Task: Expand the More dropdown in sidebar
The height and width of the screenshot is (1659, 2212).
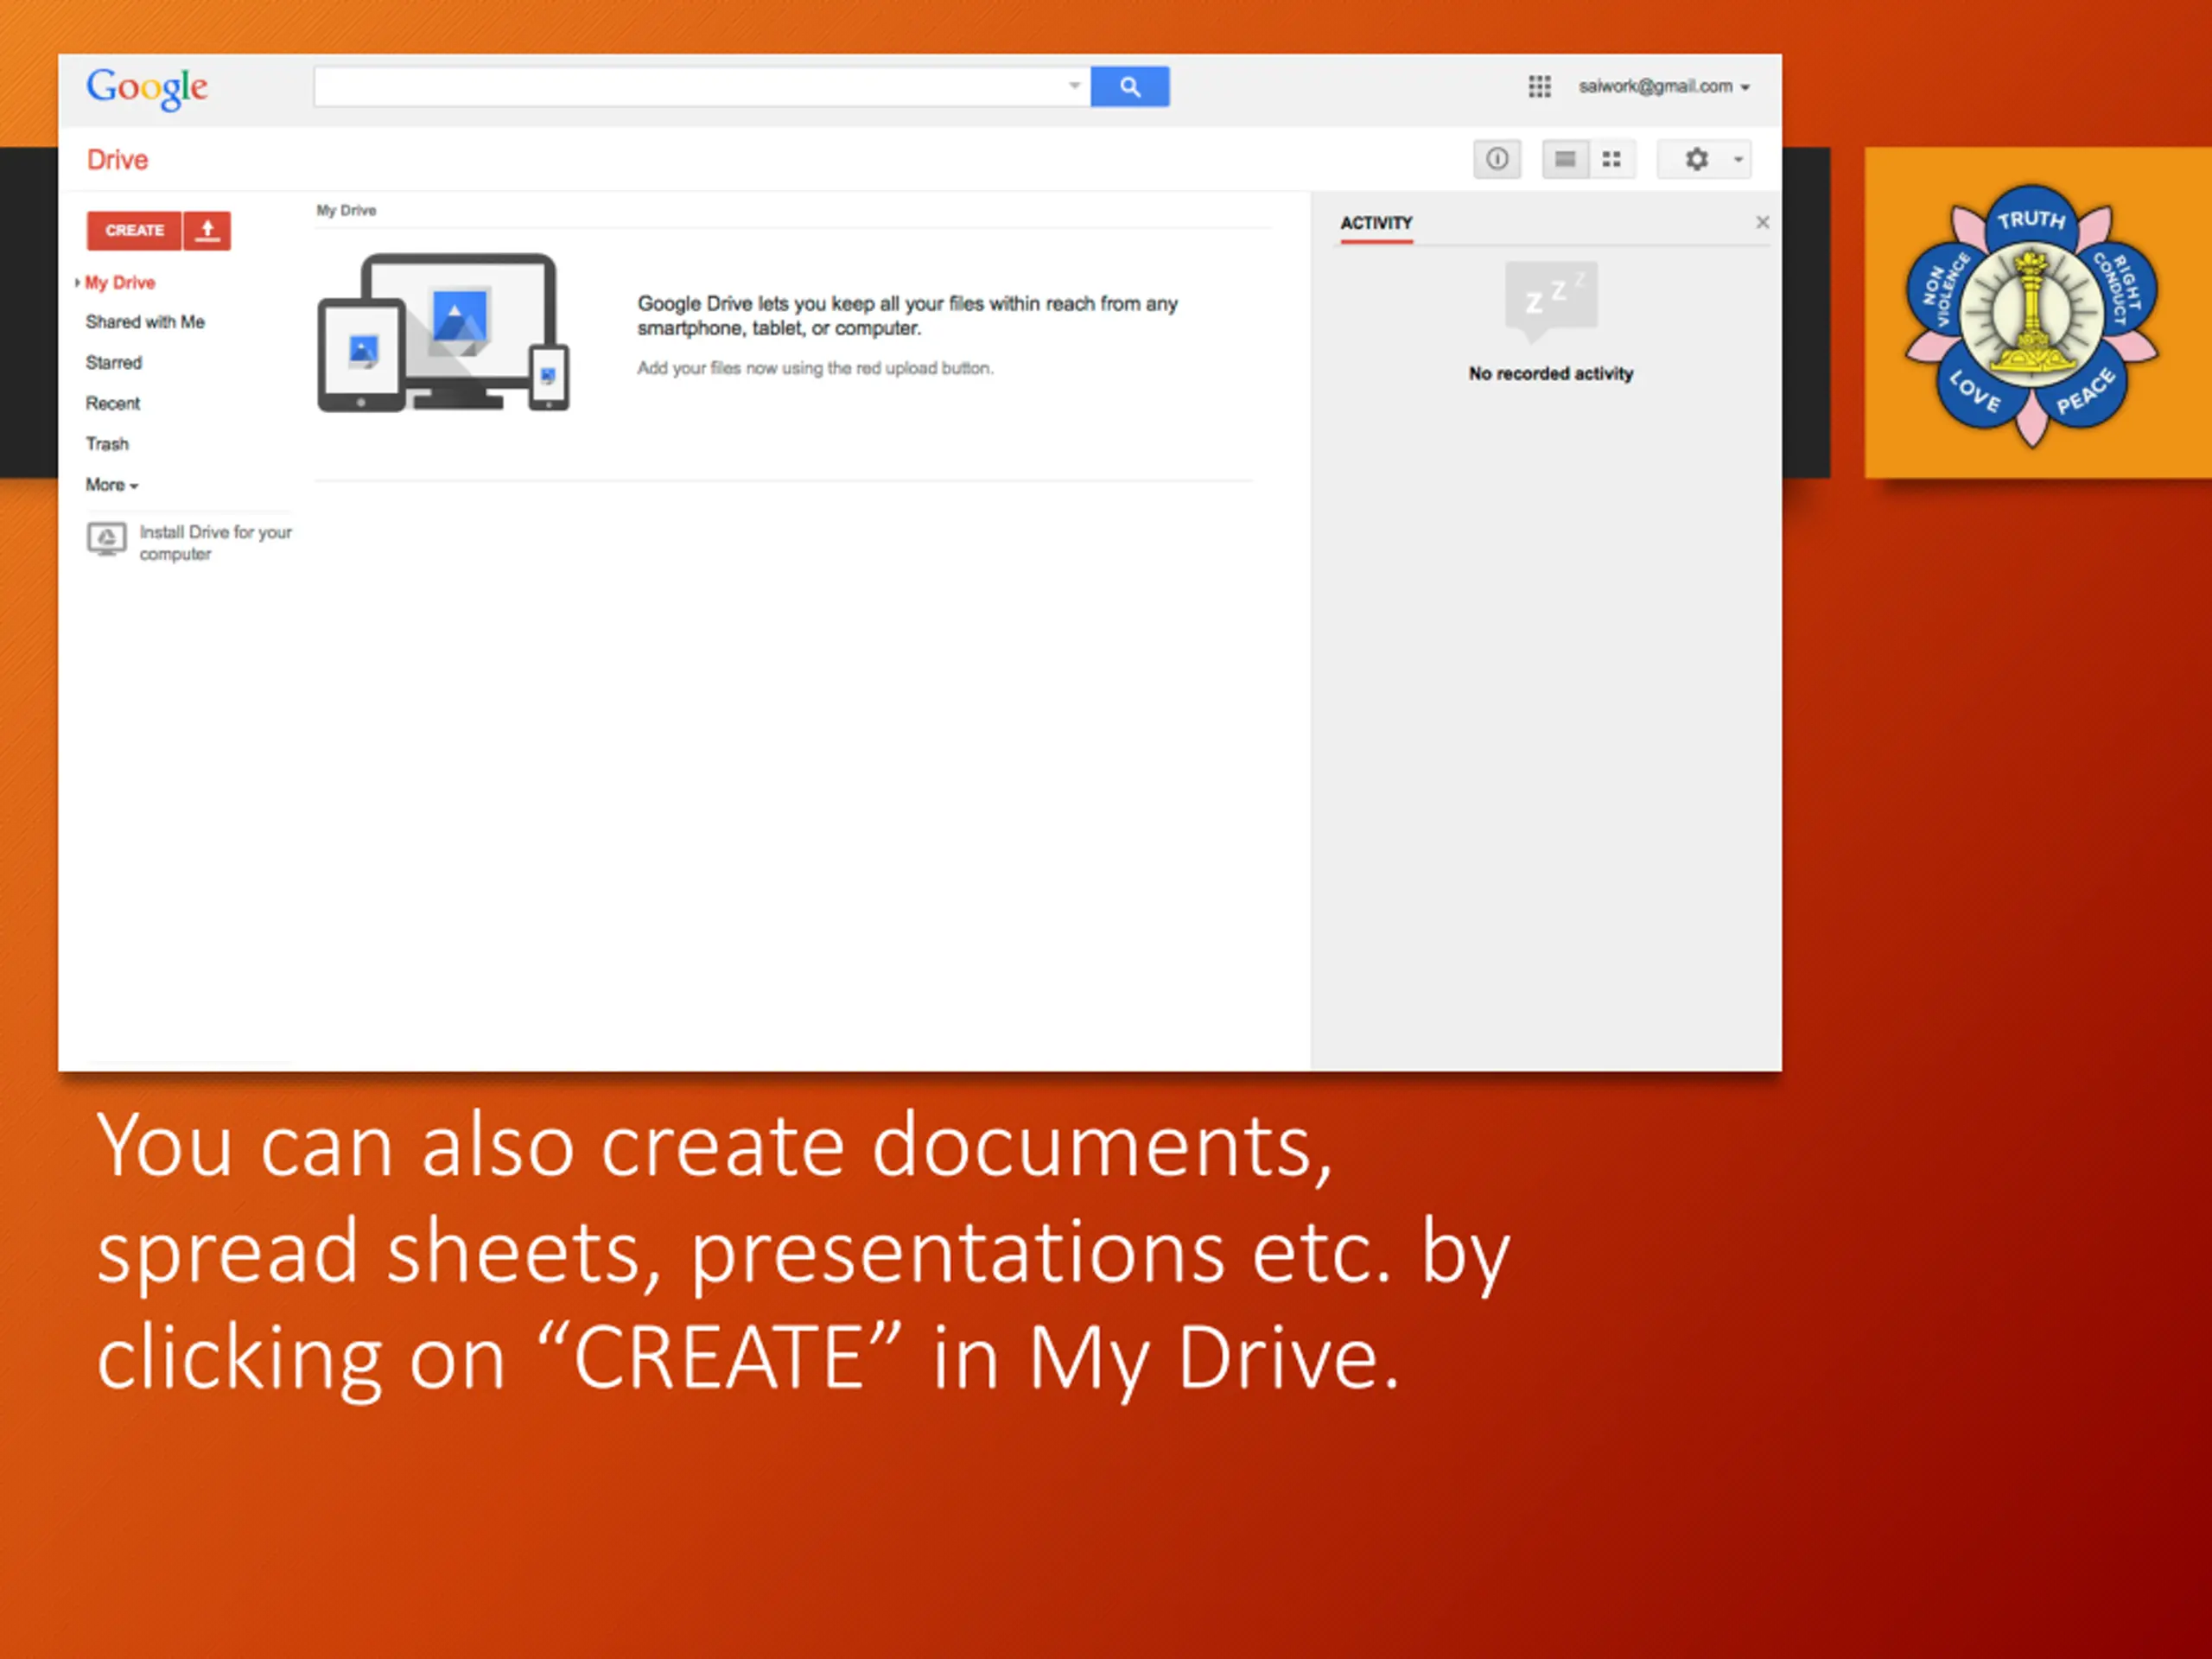Action: pos(112,485)
